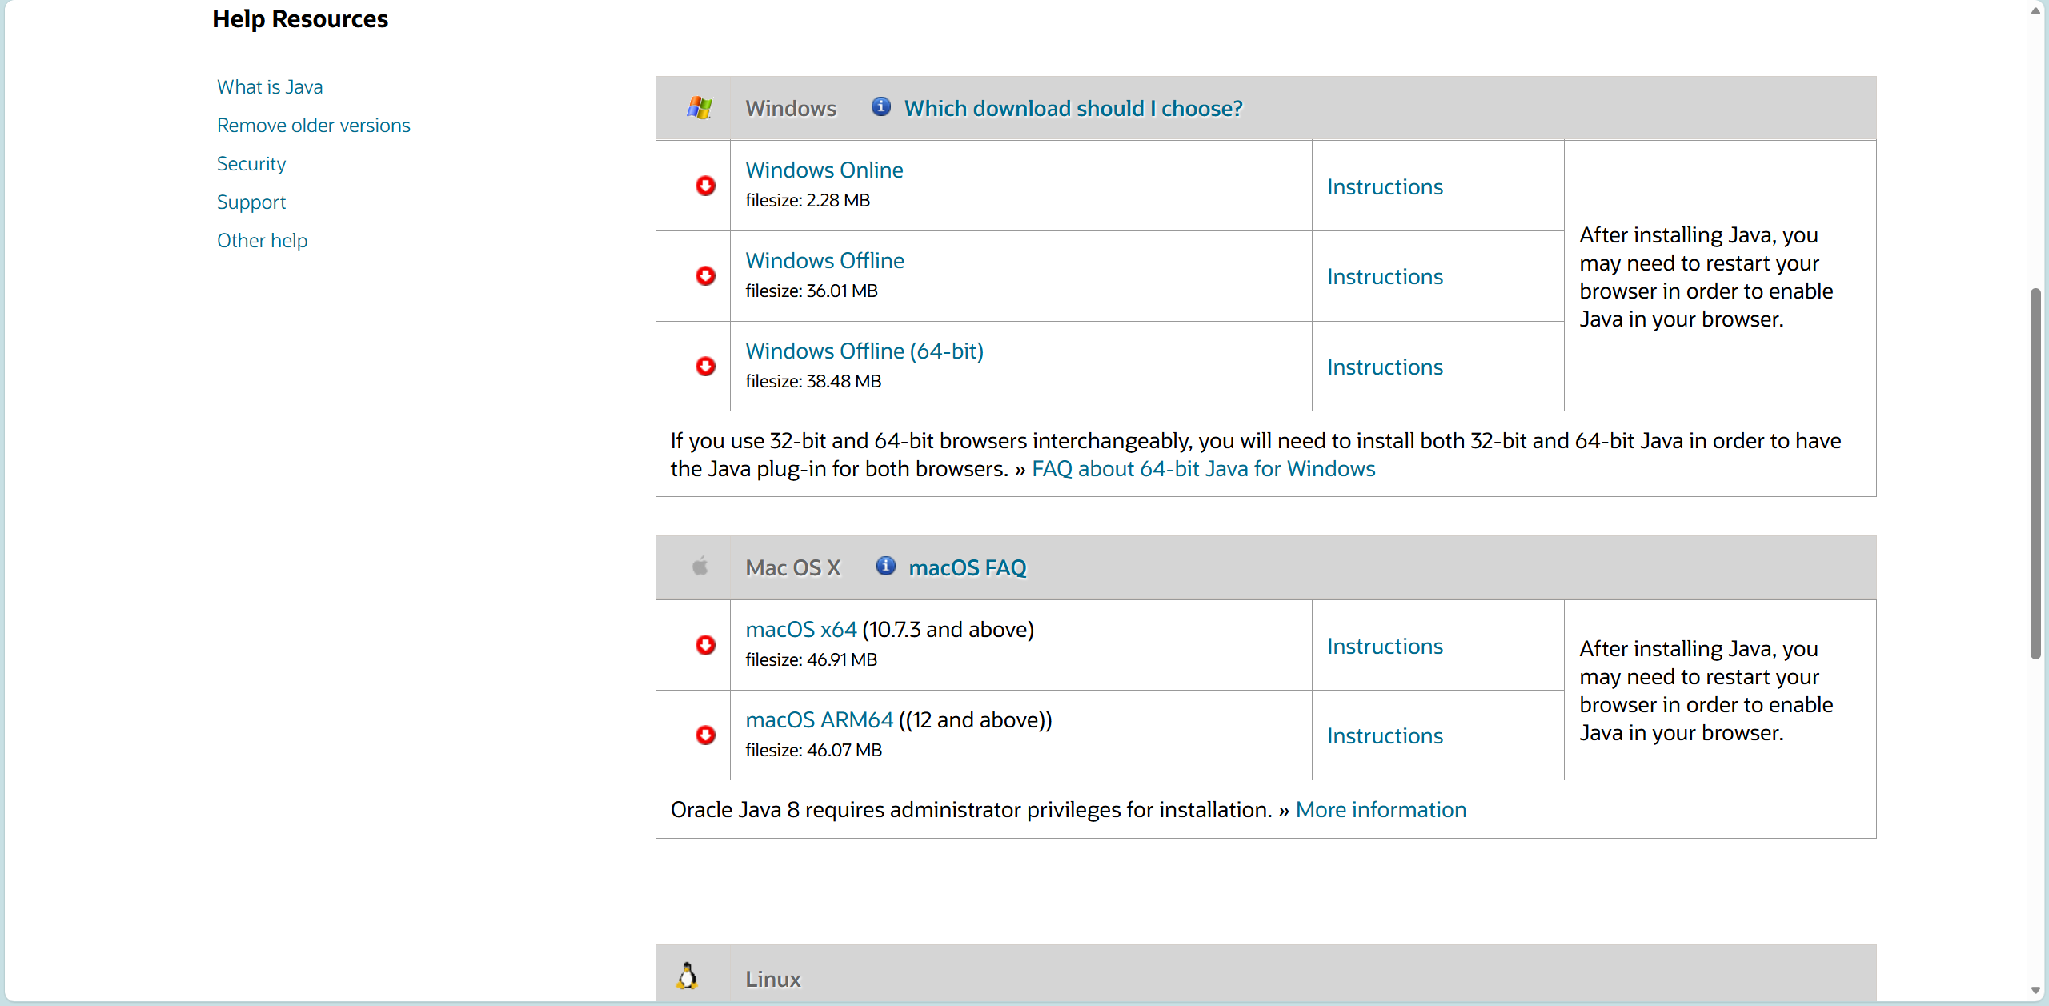Viewport: 2049px width, 1006px height.
Task: Click the text 'filesize: 38.48 MB'
Action: click(x=813, y=382)
